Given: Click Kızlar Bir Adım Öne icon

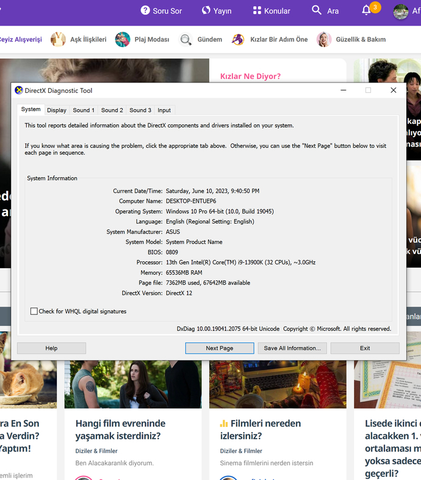Looking at the screenshot, I should (238, 39).
